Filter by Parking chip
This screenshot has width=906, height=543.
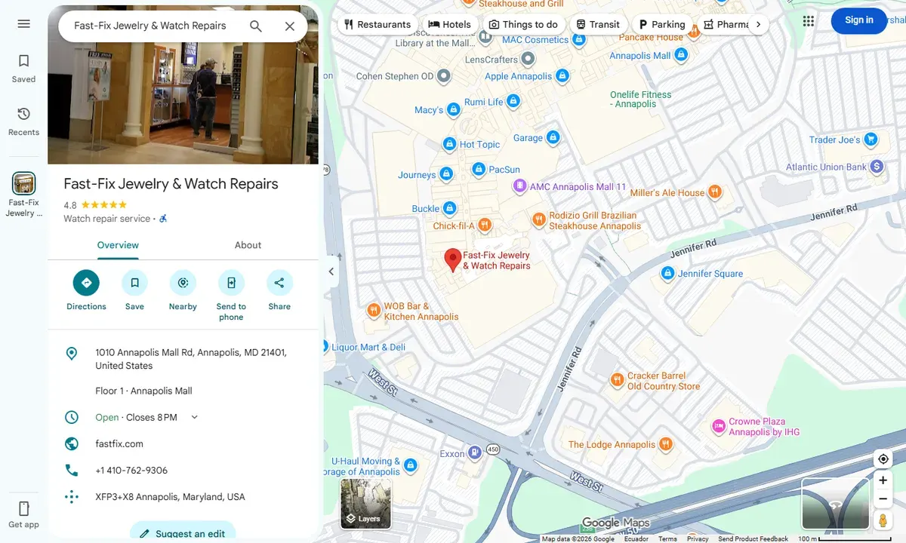[662, 24]
